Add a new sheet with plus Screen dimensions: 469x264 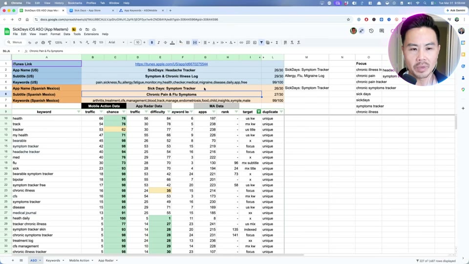(13, 261)
